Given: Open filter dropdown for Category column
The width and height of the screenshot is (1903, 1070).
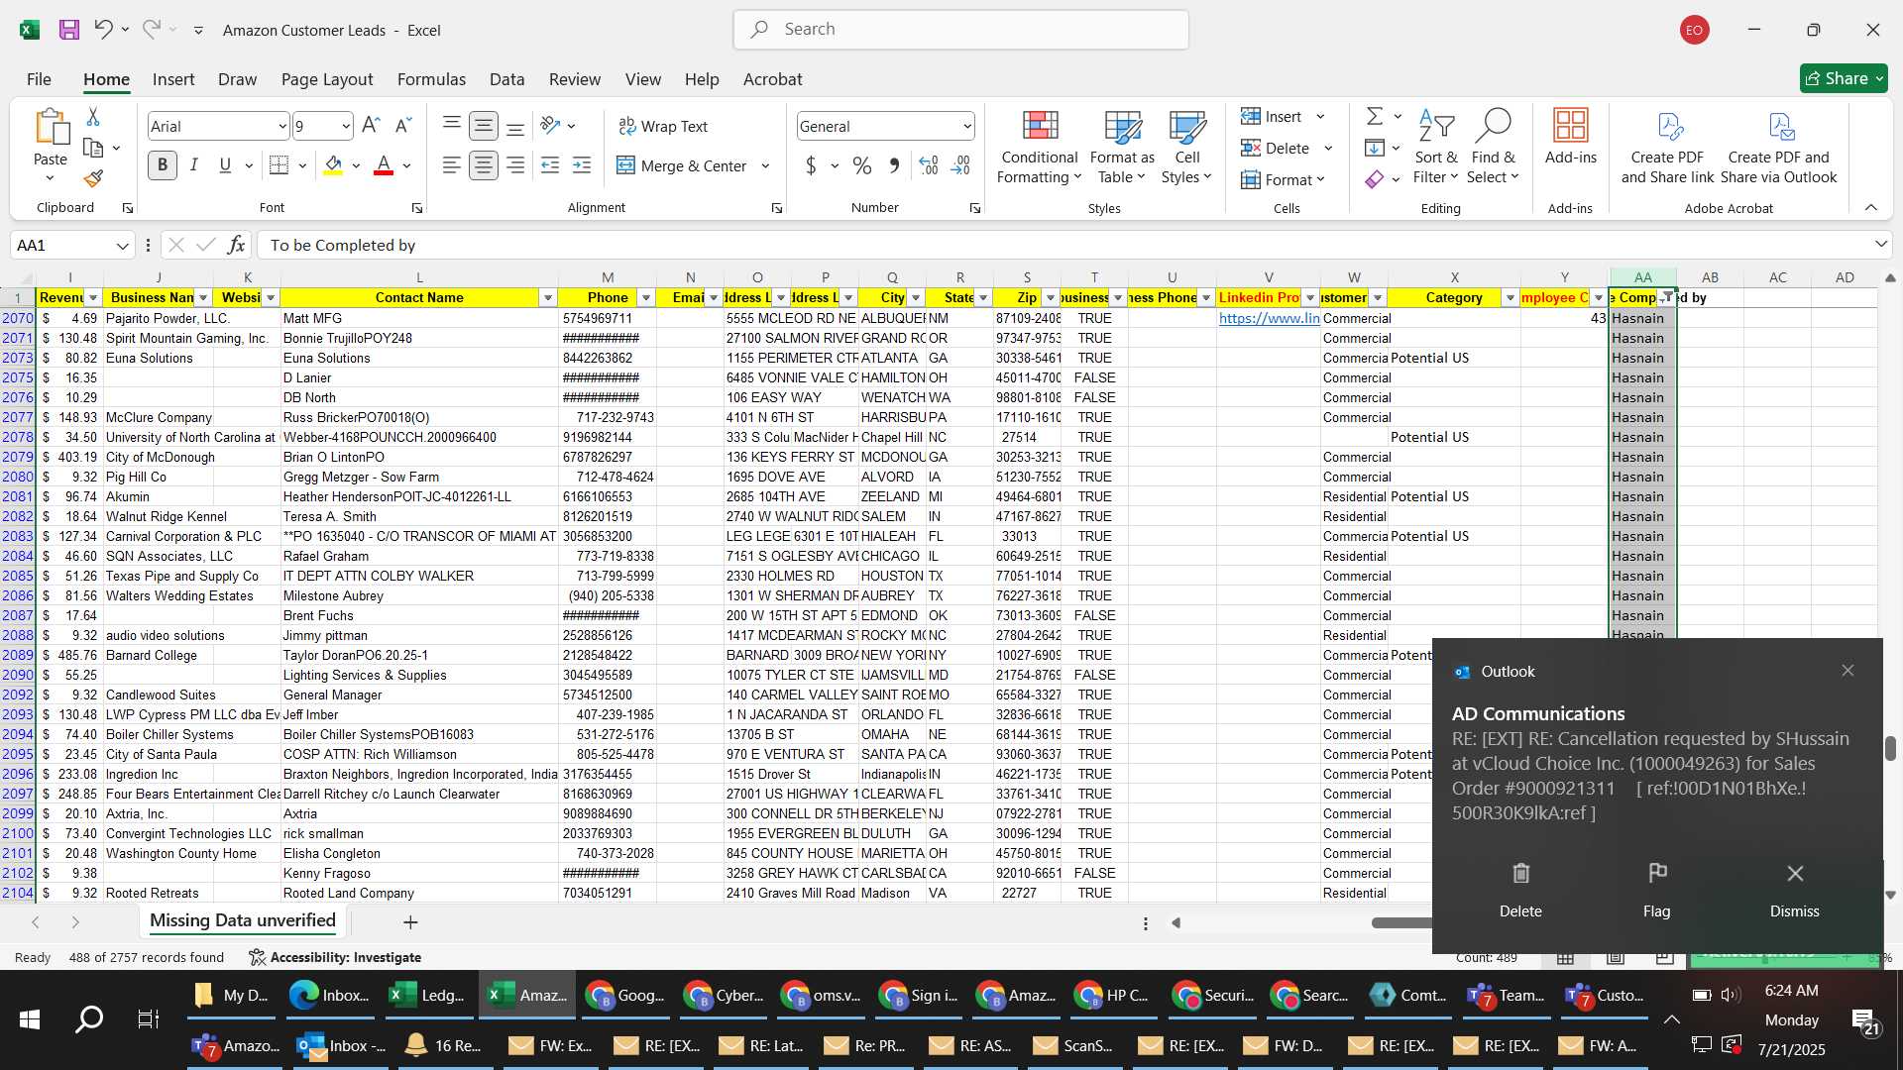Looking at the screenshot, I should pyautogui.click(x=1511, y=298).
